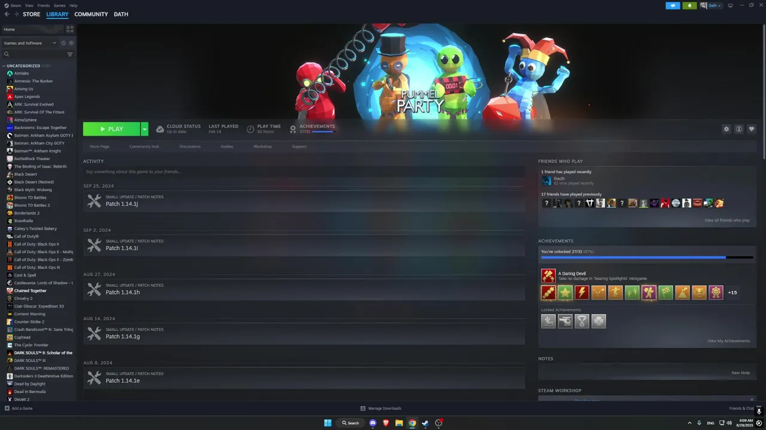Open the blue announcements megaphone button
This screenshot has width=766, height=430.
tap(673, 5)
